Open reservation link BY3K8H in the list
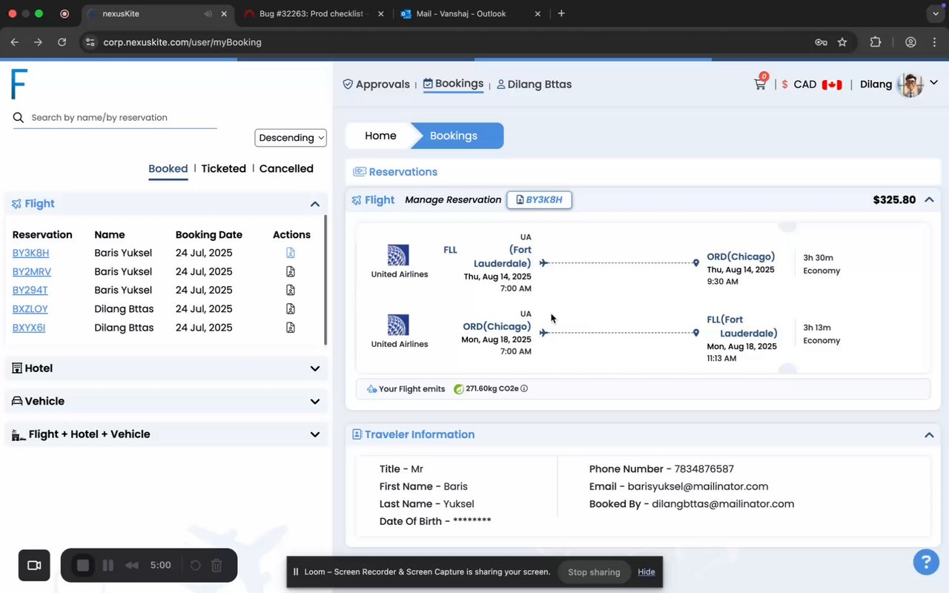Image resolution: width=949 pixels, height=593 pixels. (x=30, y=253)
